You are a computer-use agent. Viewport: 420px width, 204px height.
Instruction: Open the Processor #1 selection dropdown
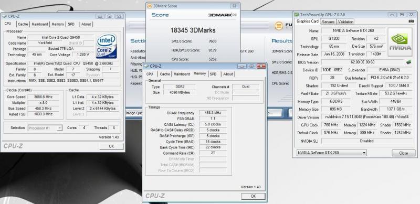coord(45,128)
